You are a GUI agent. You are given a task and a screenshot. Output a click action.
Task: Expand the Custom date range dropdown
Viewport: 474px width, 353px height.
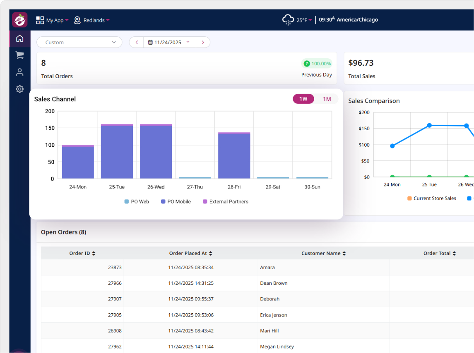[79, 42]
